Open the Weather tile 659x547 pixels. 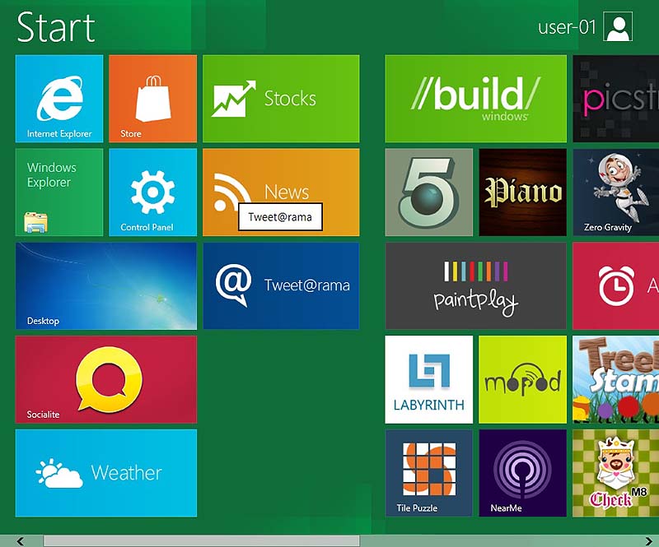[x=105, y=473]
